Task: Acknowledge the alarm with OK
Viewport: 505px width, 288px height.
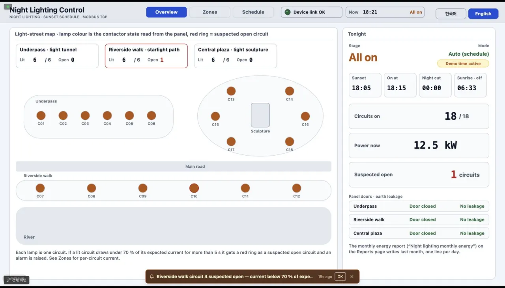Action: point(340,277)
